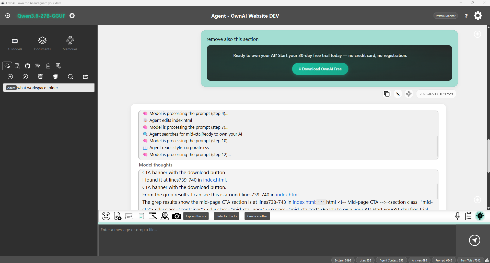490x263 pixels.
Task: Open the AI Models panel
Action: coord(15,44)
